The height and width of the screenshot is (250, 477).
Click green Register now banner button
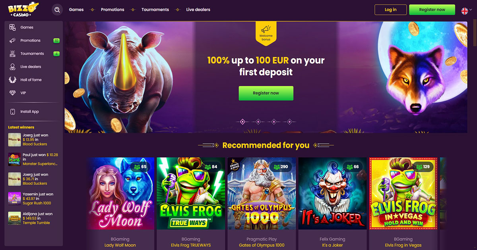tap(266, 93)
